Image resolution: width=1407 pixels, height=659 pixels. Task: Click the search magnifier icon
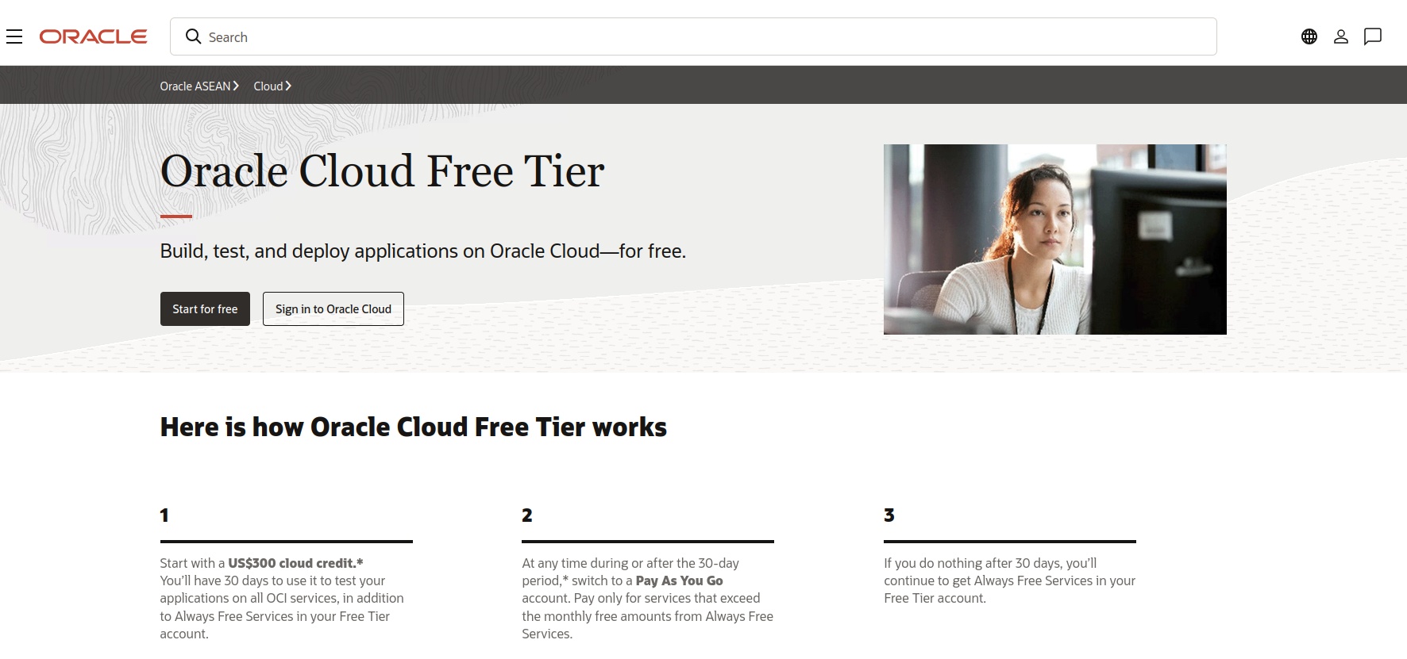(x=193, y=36)
